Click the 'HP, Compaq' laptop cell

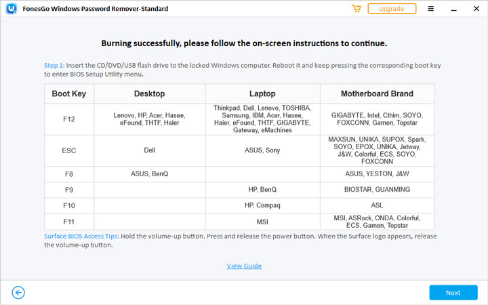click(262, 206)
